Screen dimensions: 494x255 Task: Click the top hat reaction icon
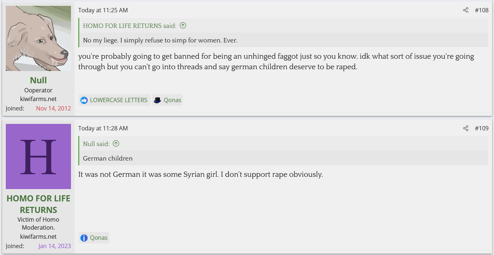157,100
